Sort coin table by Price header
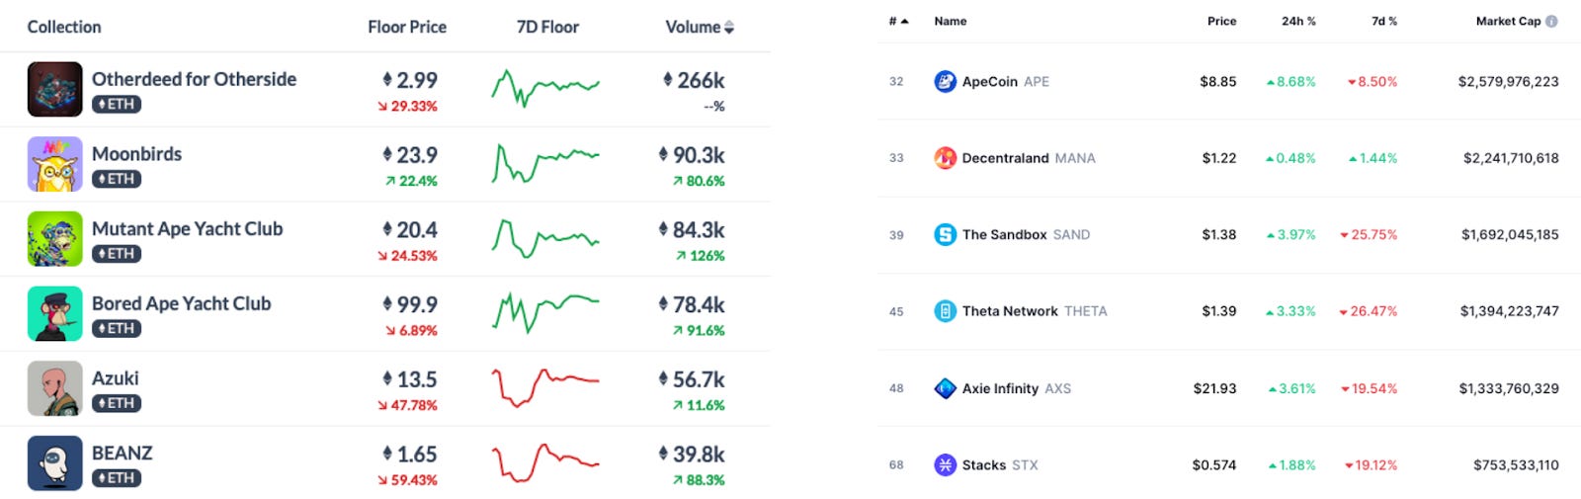This screenshot has height=499, width=1581. pos(1221,21)
